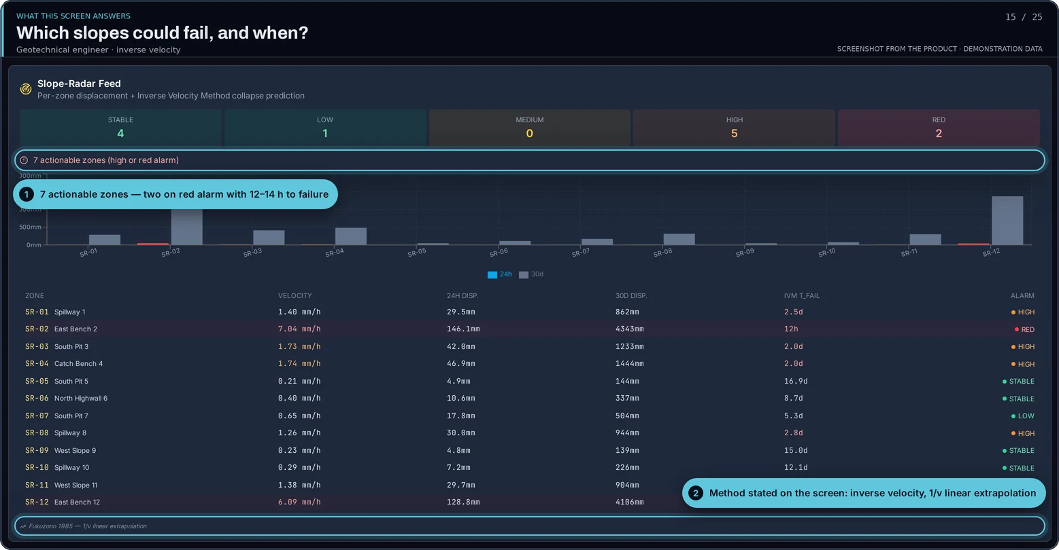Sort by the 30D DISP. column header

pos(631,295)
